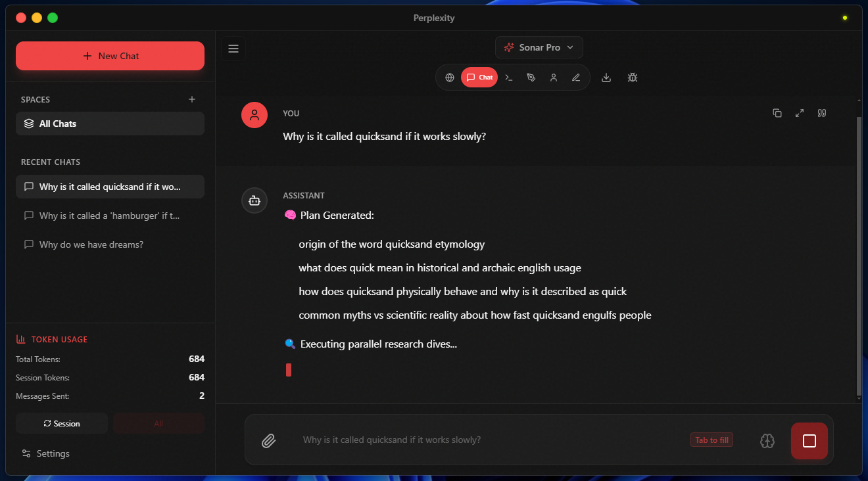Click the download export icon
Image resolution: width=868 pixels, height=481 pixels.
pos(606,78)
